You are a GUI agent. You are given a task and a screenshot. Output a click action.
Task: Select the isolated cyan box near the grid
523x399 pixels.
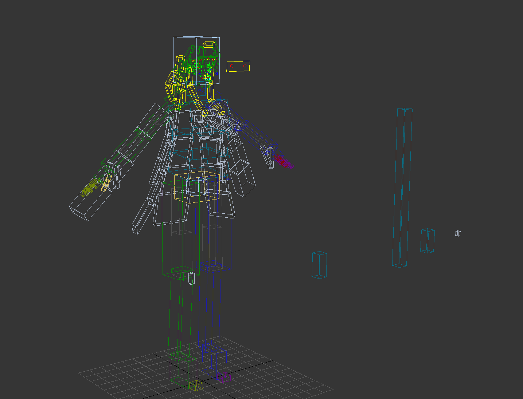(319, 265)
